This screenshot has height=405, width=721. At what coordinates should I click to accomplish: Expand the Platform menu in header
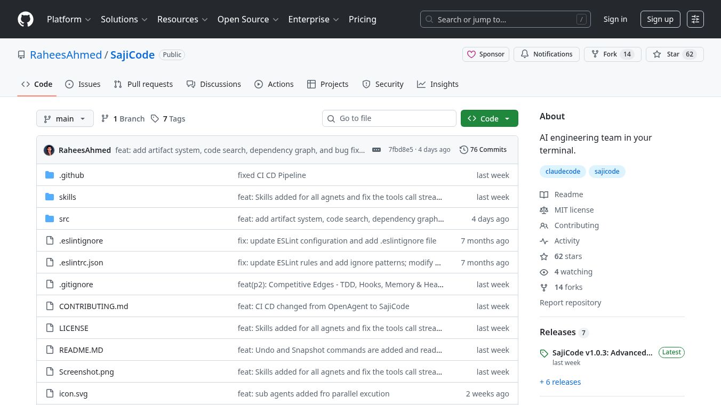coord(69,19)
